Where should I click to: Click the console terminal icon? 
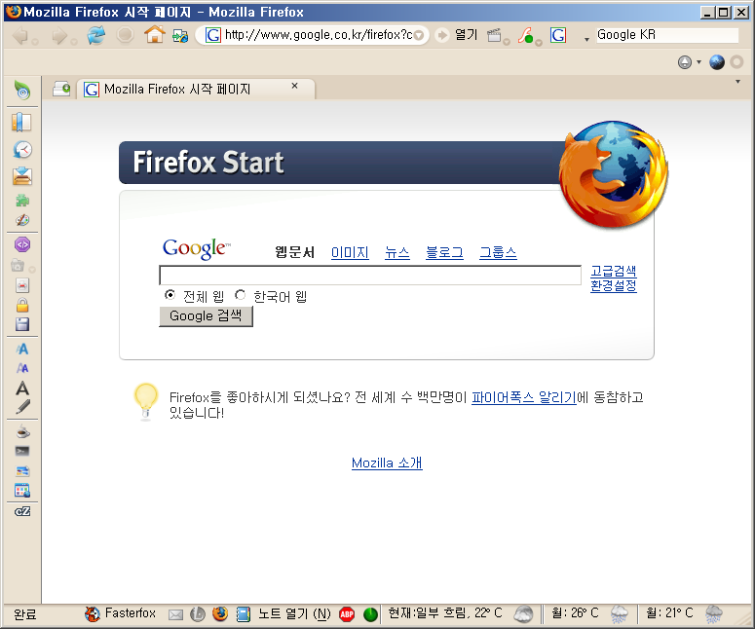click(22, 451)
